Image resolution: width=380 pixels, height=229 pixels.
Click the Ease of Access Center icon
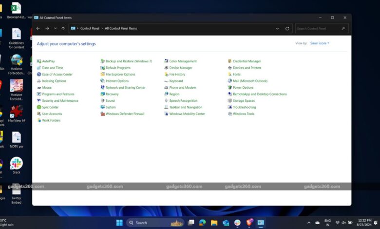coord(39,75)
